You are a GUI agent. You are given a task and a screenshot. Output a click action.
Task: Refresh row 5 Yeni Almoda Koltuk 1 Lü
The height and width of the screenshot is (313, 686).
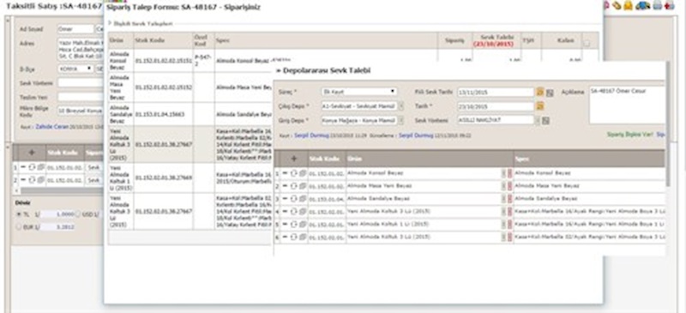pyautogui.click(x=293, y=224)
